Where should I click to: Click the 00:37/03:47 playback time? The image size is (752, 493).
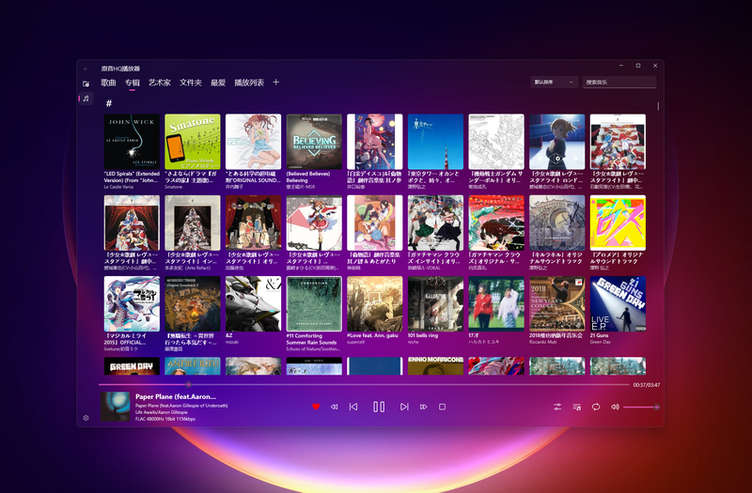click(647, 385)
